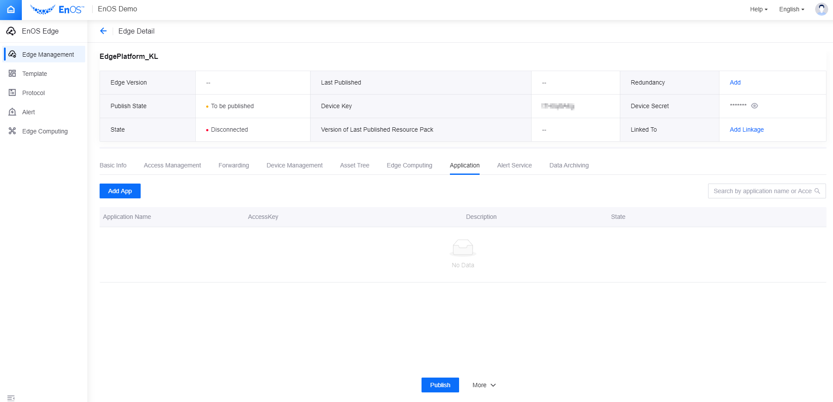Open the Alert sidebar icon

pos(12,112)
